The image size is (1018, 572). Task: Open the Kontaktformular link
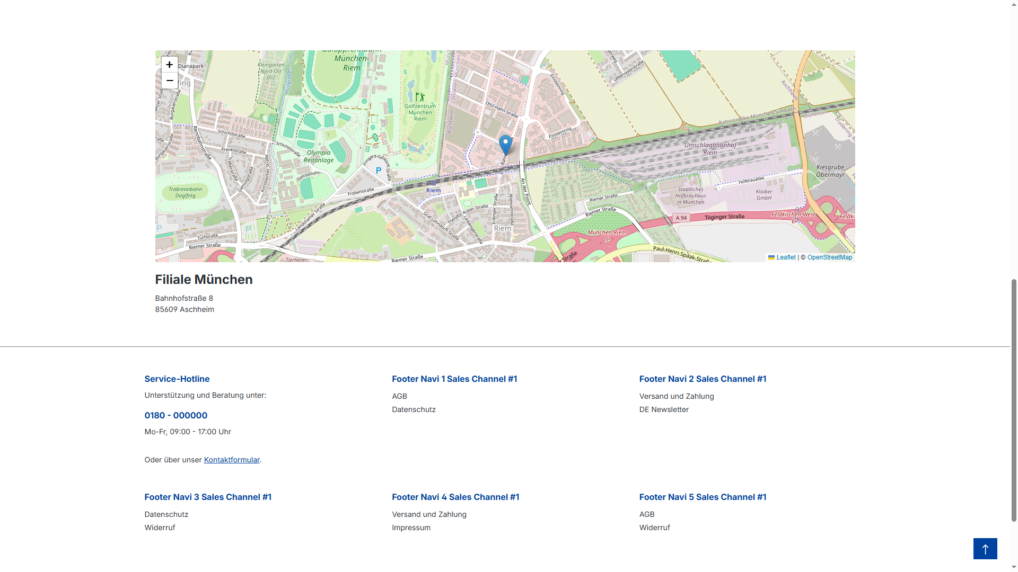point(232,460)
